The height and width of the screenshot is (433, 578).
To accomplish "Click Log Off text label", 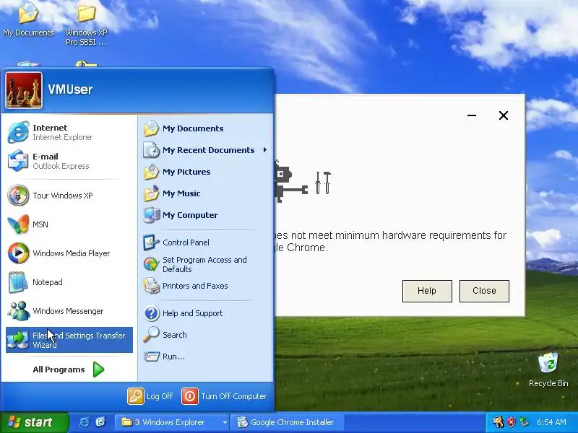I will (x=159, y=396).
